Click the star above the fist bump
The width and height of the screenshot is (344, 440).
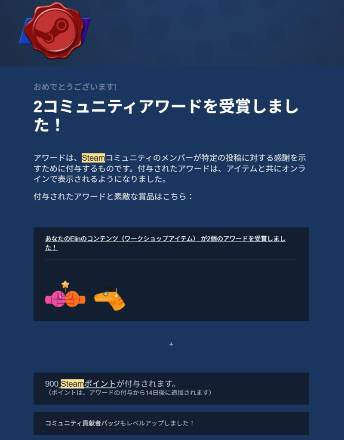[65, 284]
